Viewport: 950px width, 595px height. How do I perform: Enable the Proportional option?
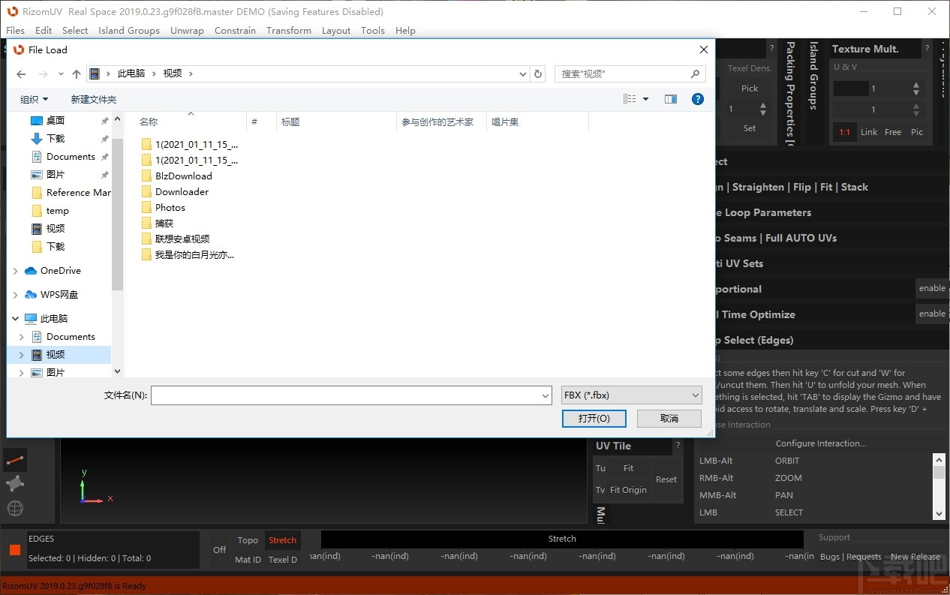[931, 288]
